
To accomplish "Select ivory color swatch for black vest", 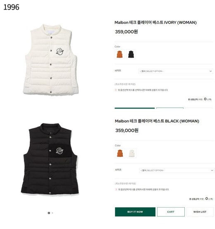I will click(131, 153).
